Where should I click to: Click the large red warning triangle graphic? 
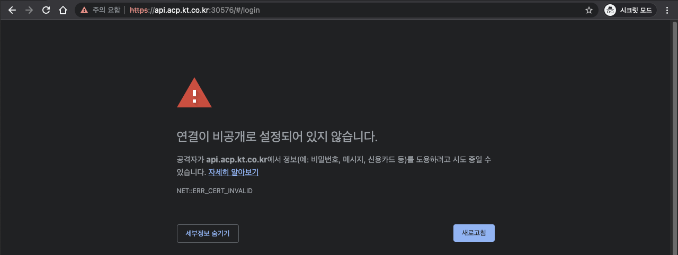[194, 93]
